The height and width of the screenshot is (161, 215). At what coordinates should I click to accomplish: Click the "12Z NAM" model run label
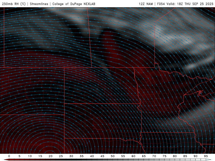(146, 4)
